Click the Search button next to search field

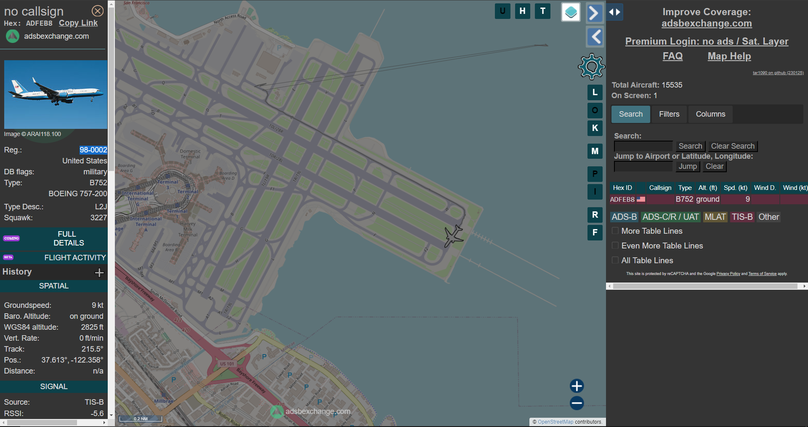[690, 146]
